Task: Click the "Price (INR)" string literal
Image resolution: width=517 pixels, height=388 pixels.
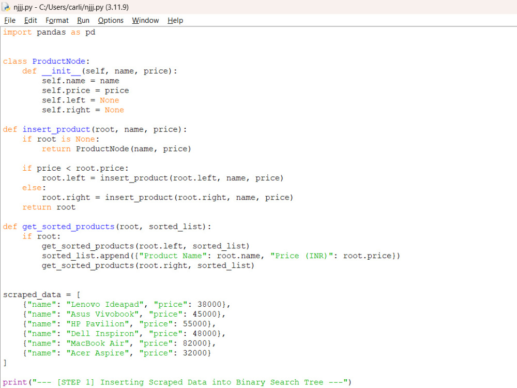Action: tap(301, 256)
